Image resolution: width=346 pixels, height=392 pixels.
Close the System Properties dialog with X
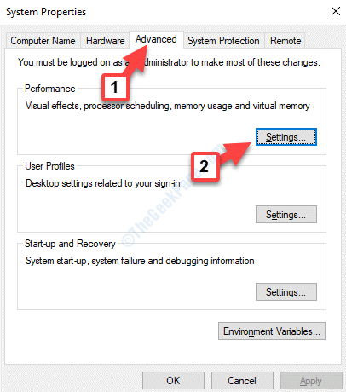point(336,11)
